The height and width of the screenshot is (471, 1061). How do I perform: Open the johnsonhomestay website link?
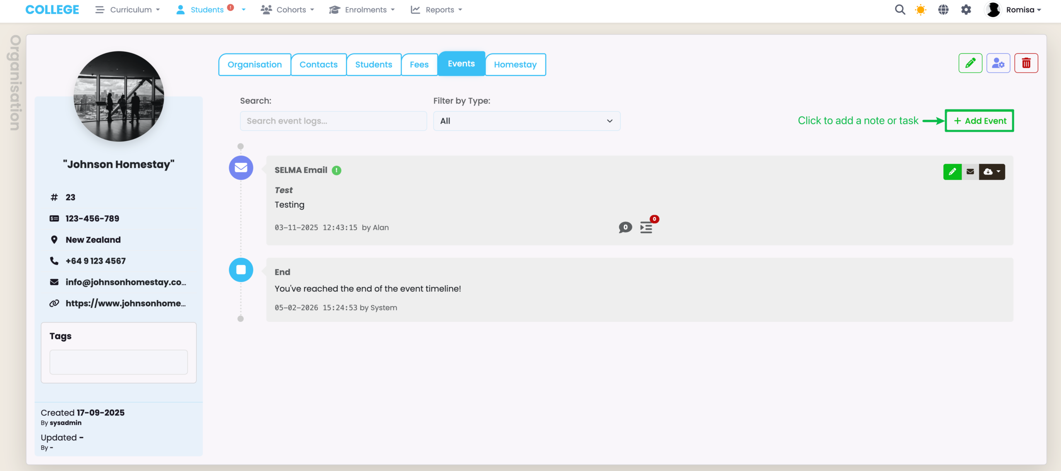click(x=125, y=303)
